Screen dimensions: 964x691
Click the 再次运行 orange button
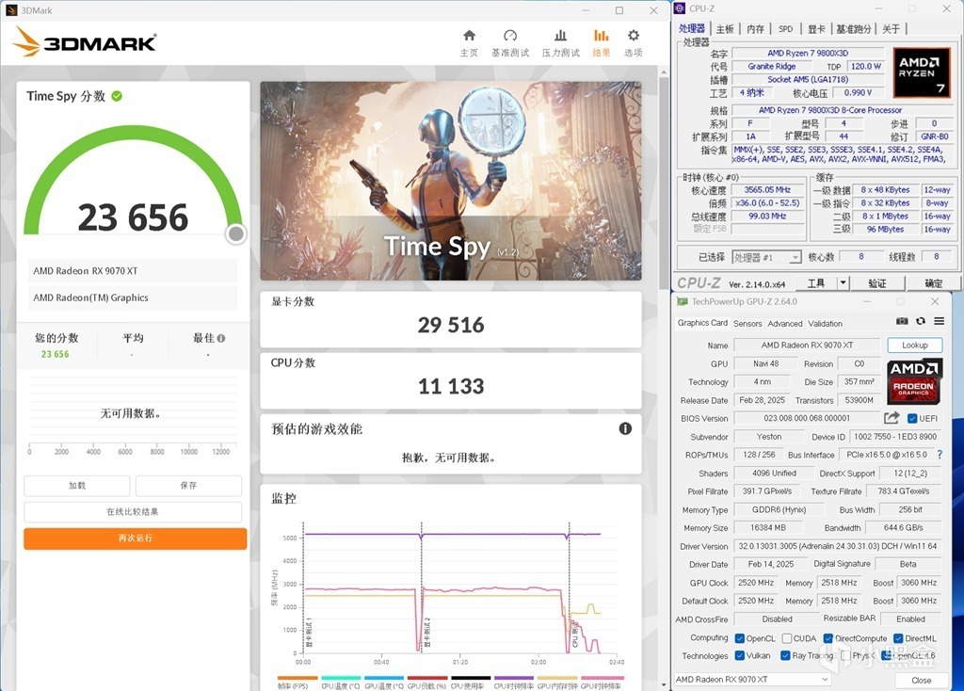tap(136, 538)
